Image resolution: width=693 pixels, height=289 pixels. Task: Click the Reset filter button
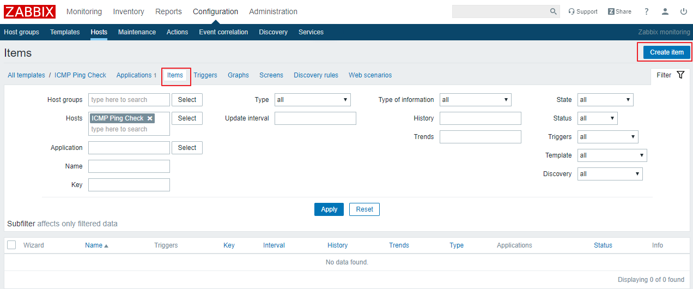point(364,209)
